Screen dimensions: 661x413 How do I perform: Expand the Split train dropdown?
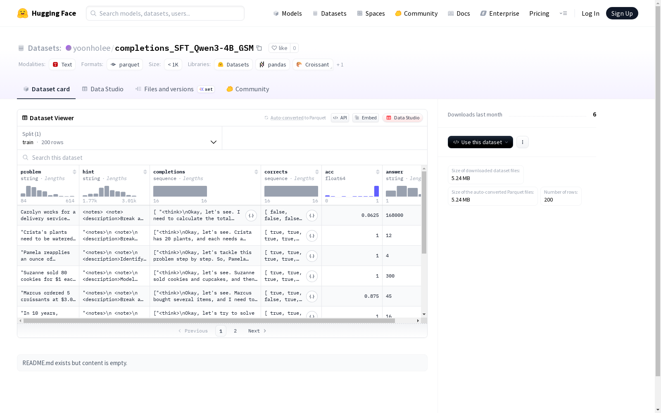[x=120, y=138]
